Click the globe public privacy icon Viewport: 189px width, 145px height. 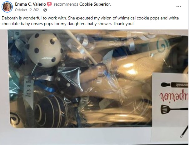[x=45, y=10]
